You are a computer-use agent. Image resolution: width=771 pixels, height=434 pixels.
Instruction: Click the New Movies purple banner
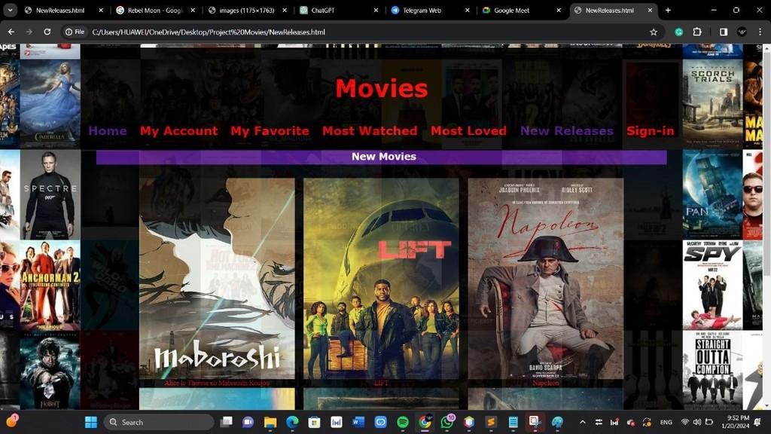coord(382,157)
